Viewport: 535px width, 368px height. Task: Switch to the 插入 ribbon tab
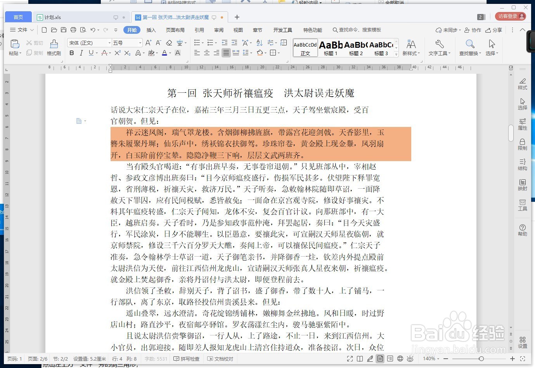coord(151,30)
